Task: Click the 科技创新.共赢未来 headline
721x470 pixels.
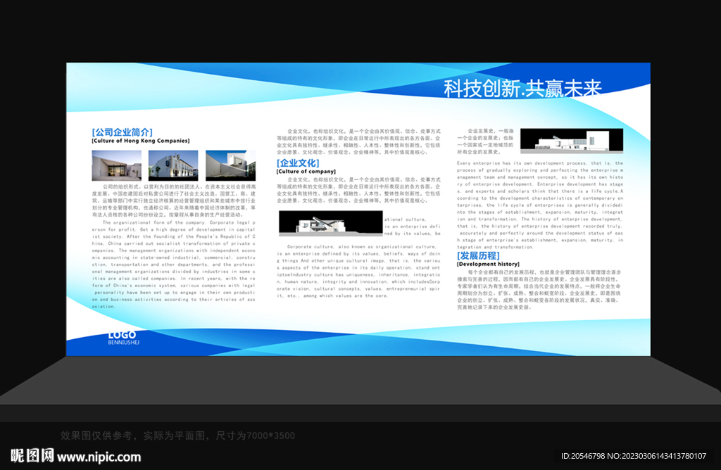Action: [522, 88]
